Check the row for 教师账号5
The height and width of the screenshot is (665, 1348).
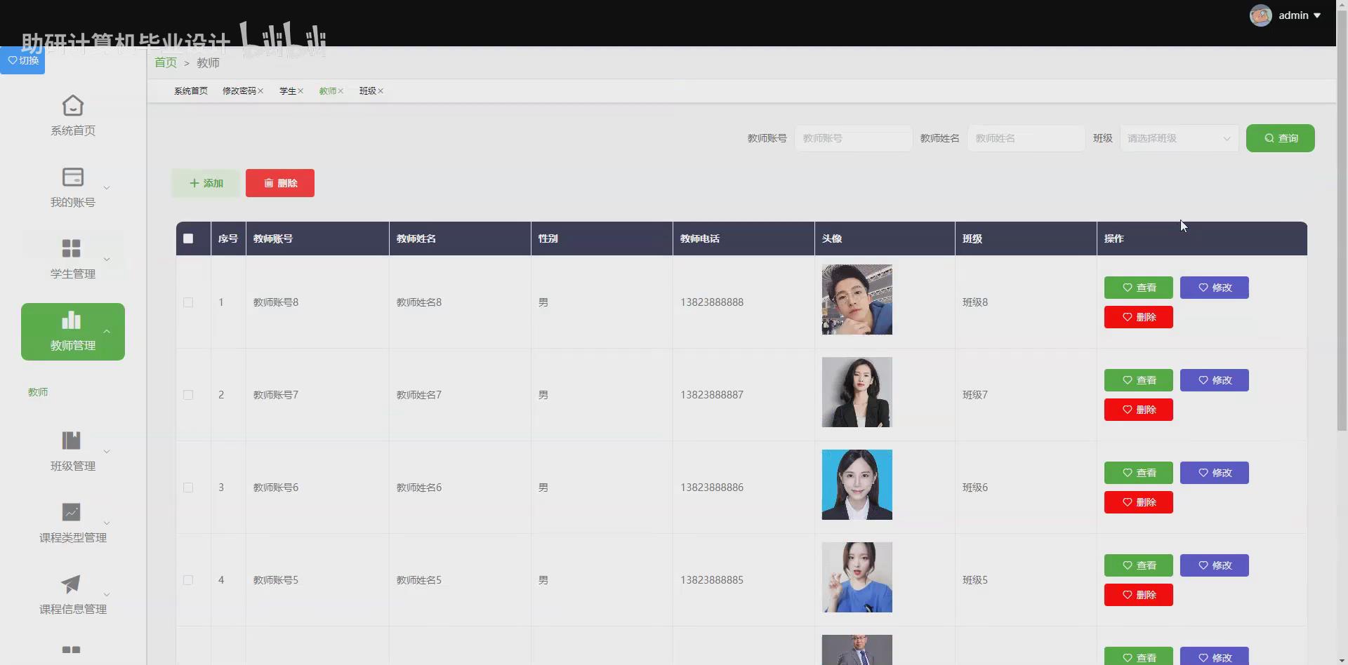tap(188, 580)
